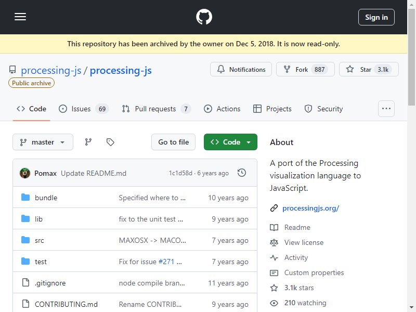Open the Security tab
Viewport: 416px width, 312px height.
[x=323, y=109]
